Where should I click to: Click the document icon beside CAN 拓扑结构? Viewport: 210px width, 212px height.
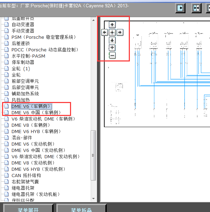(7, 175)
